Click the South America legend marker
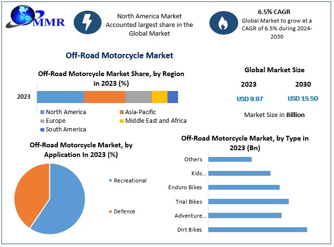The width and height of the screenshot is (334, 247). [x=42, y=130]
